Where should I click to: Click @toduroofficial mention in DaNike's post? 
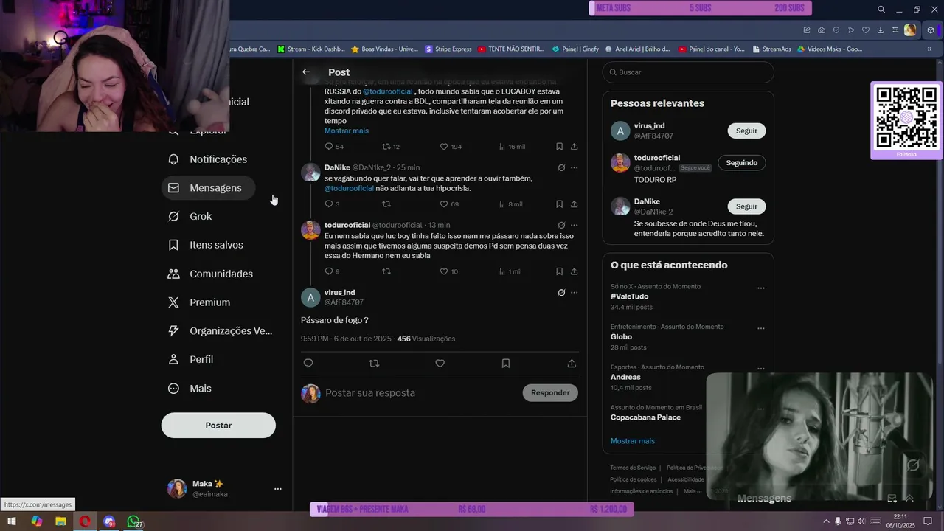pos(349,188)
